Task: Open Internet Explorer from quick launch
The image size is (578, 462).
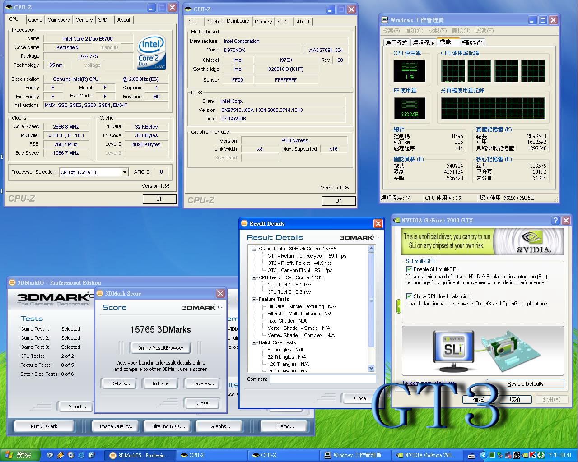Action: (x=81, y=455)
